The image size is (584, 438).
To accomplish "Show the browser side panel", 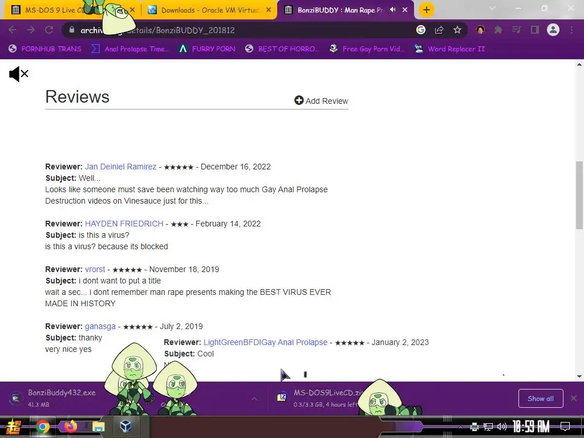I will [535, 30].
